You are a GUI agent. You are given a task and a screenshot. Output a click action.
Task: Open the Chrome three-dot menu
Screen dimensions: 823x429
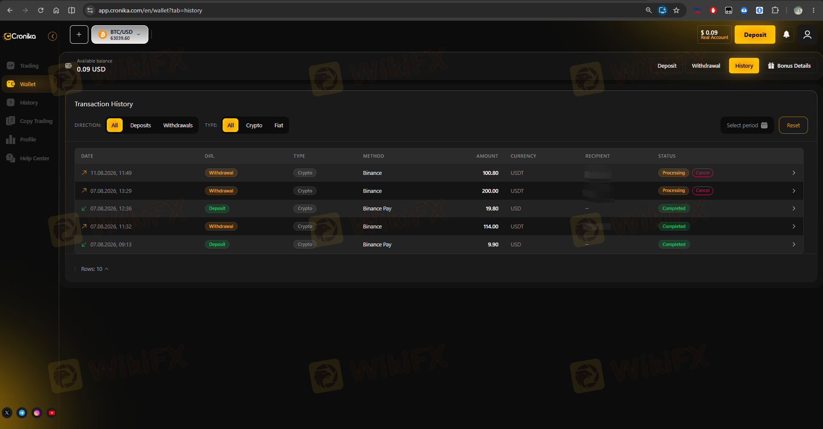[814, 10]
